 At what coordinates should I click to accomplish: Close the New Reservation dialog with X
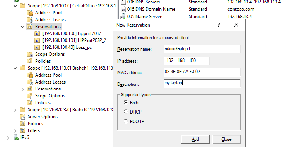(236, 25)
